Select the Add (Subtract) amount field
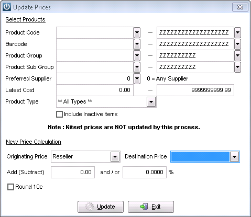 [x=73, y=172]
